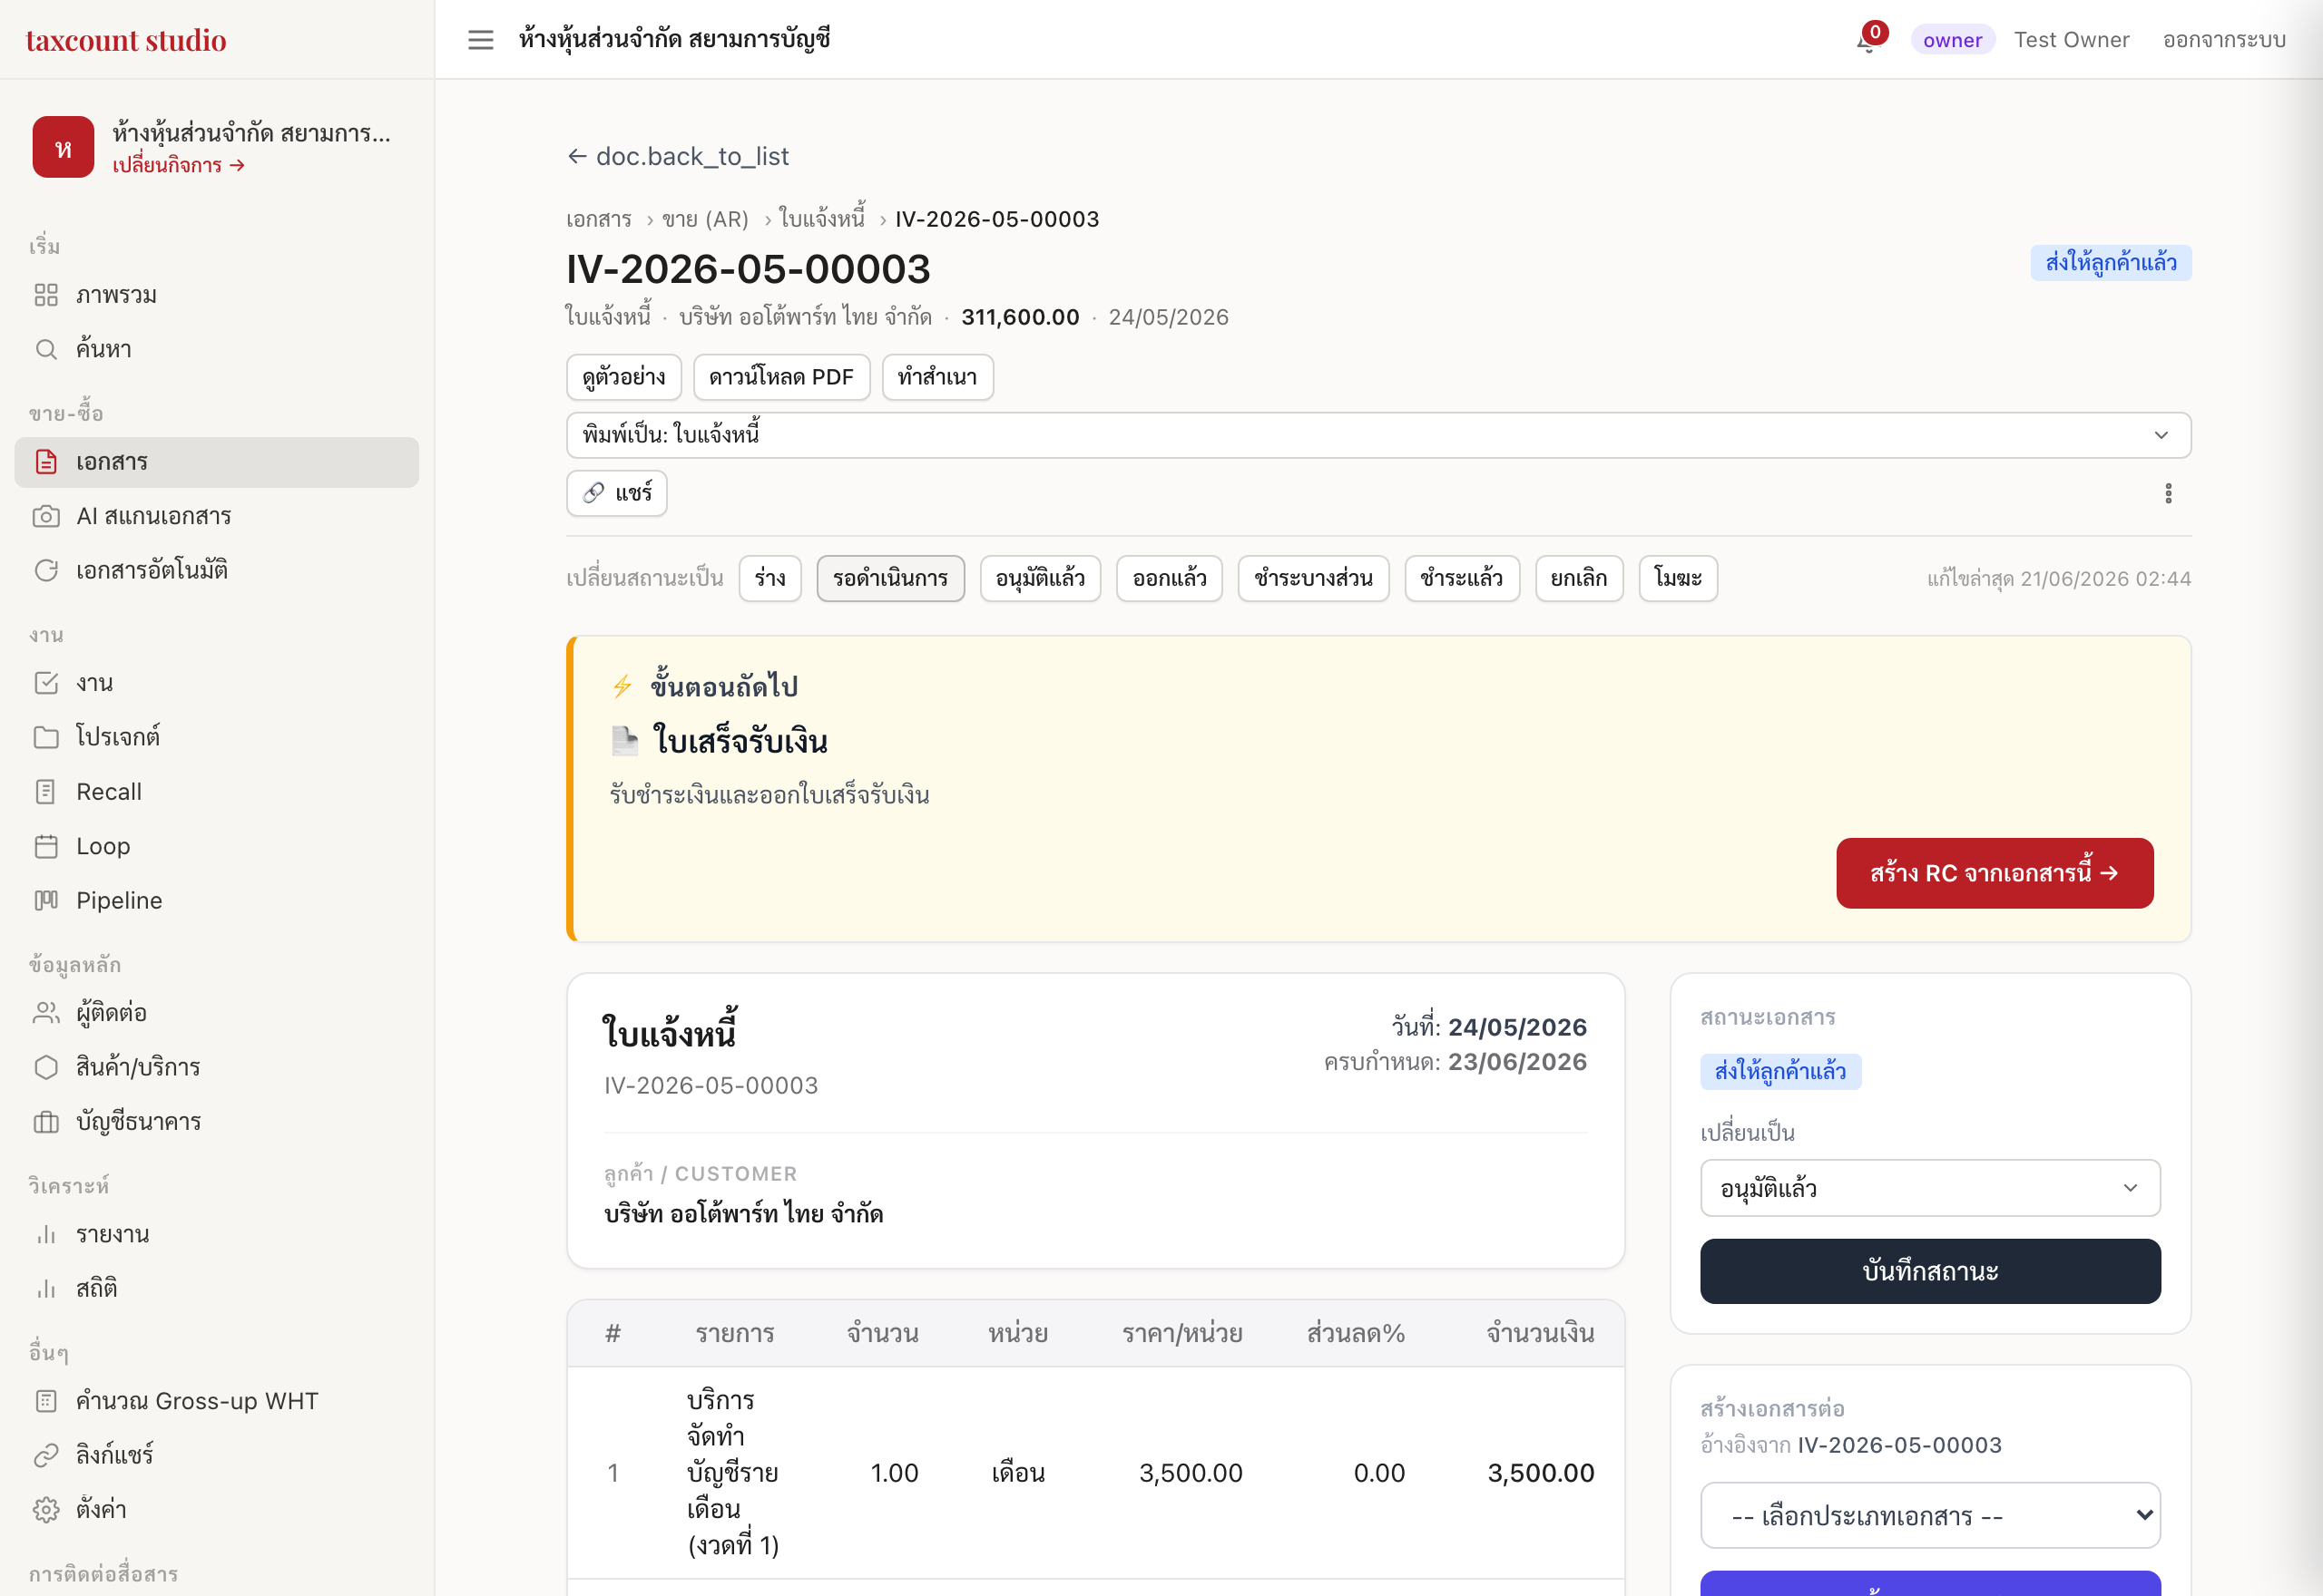
Task: Click ดาวน์โหลด PDF button
Action: coord(781,377)
